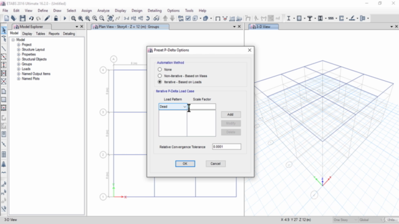Click the Run Analysis play icon
399x224 pixels.
65,18
